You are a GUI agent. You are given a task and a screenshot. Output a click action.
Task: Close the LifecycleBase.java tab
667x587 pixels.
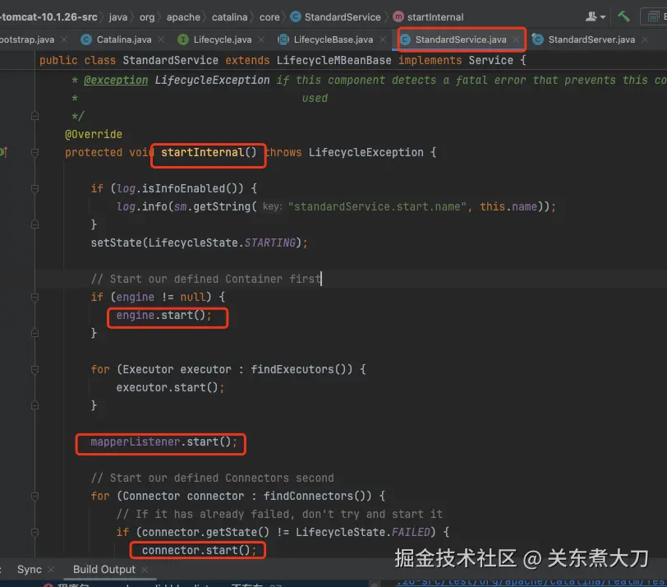pos(383,39)
